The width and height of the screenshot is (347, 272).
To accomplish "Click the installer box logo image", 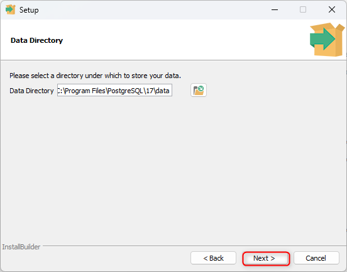I will pyautogui.click(x=327, y=40).
